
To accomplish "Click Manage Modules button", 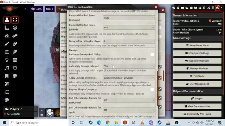I will pos(197,69).
